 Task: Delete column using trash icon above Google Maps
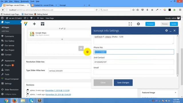pos(65,29)
